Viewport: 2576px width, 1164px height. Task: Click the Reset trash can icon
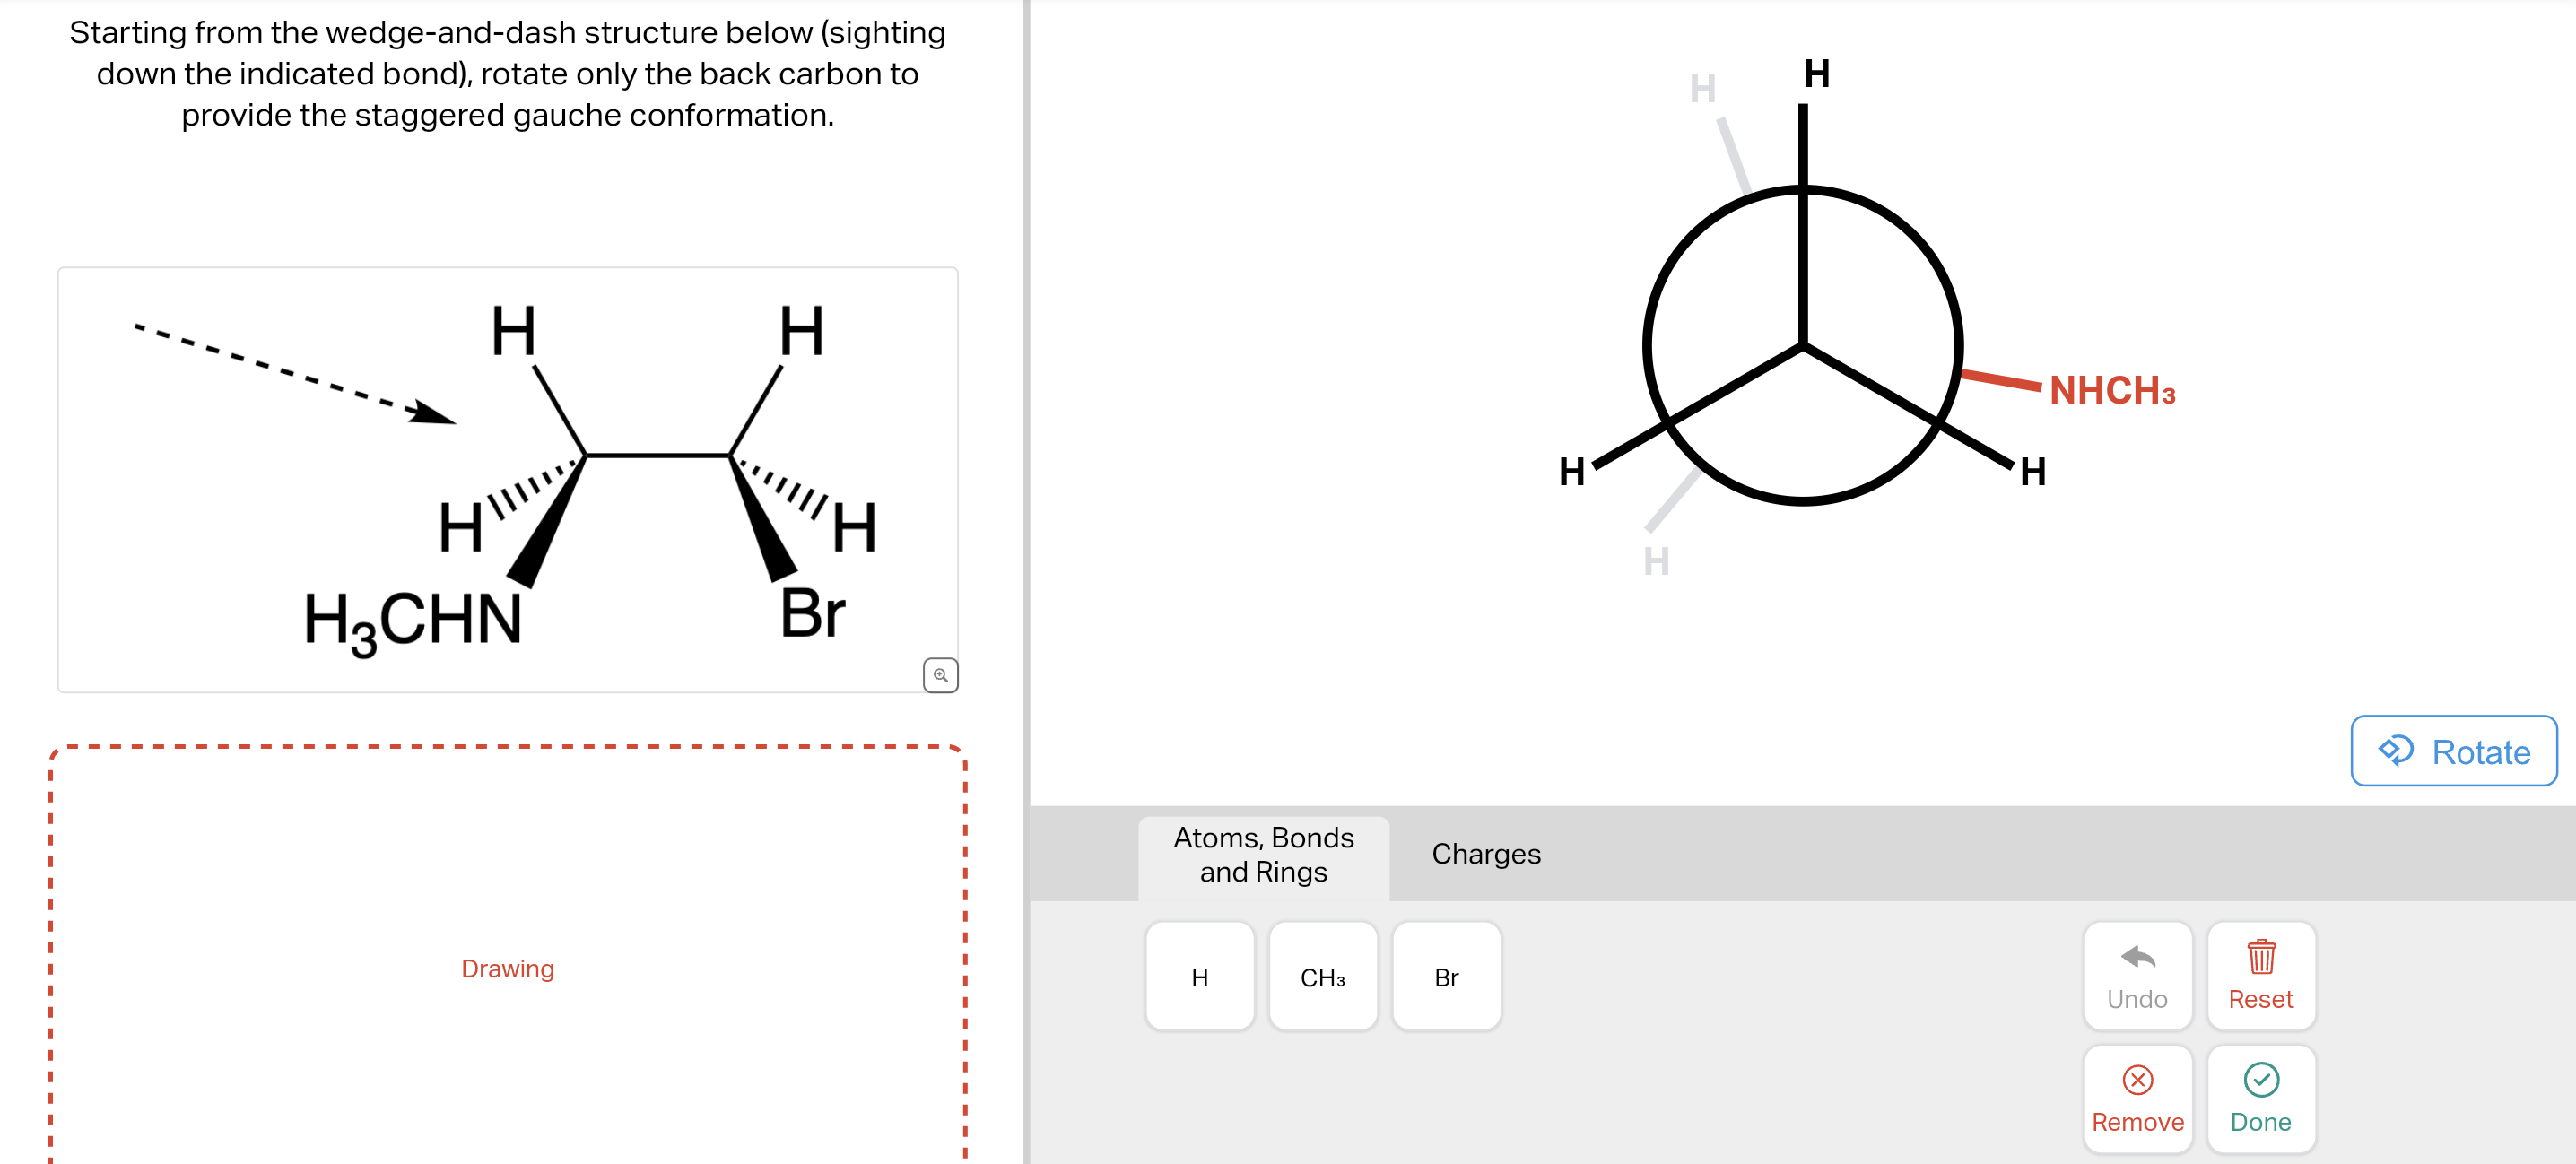tap(2260, 957)
